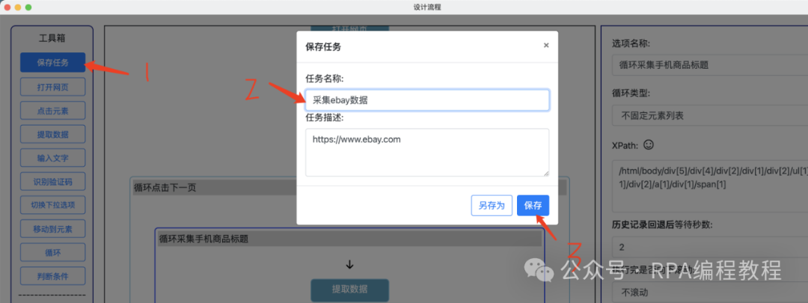Click the macOS yellow minimize window button
The width and height of the screenshot is (808, 303).
pos(17,7)
